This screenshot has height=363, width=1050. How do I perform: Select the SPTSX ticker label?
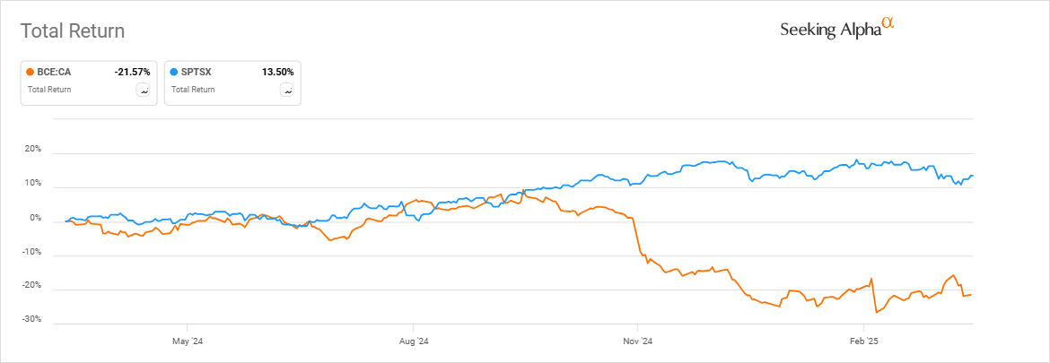[x=197, y=72]
